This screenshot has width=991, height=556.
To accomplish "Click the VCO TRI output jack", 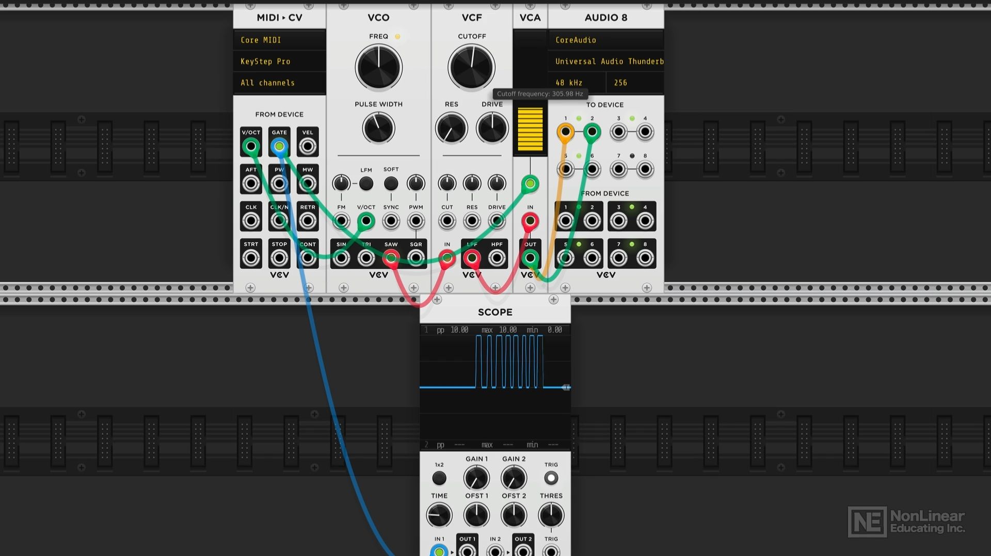I will (366, 258).
